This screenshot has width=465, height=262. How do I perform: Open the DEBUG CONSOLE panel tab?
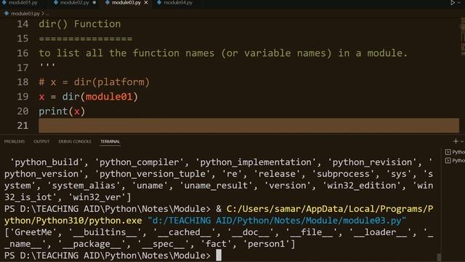click(75, 141)
